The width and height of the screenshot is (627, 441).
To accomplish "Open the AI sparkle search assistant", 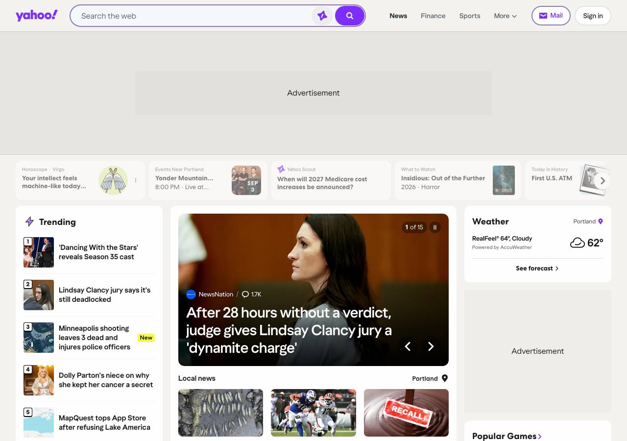I will pyautogui.click(x=322, y=16).
